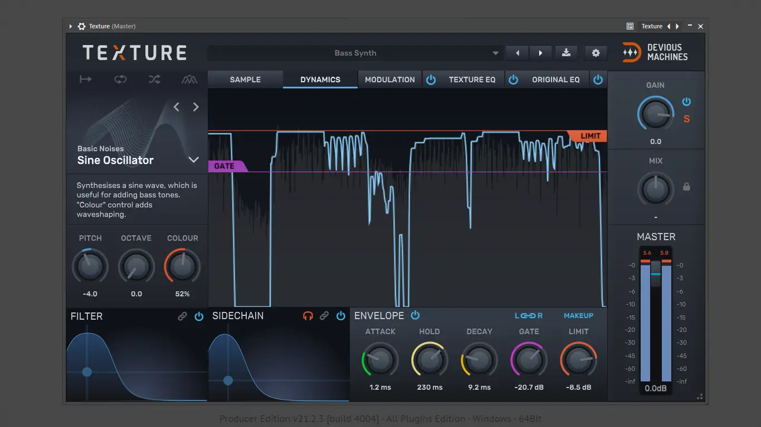Open the Modulation tab
The width and height of the screenshot is (761, 427).
click(390, 80)
